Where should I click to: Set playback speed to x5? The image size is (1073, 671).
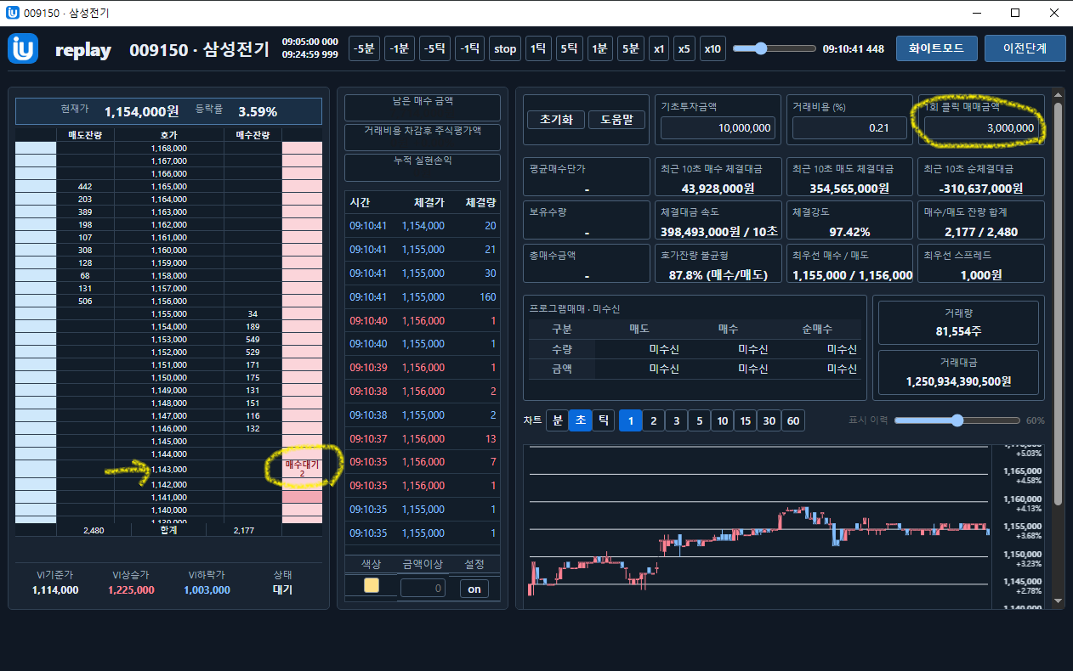pos(684,48)
